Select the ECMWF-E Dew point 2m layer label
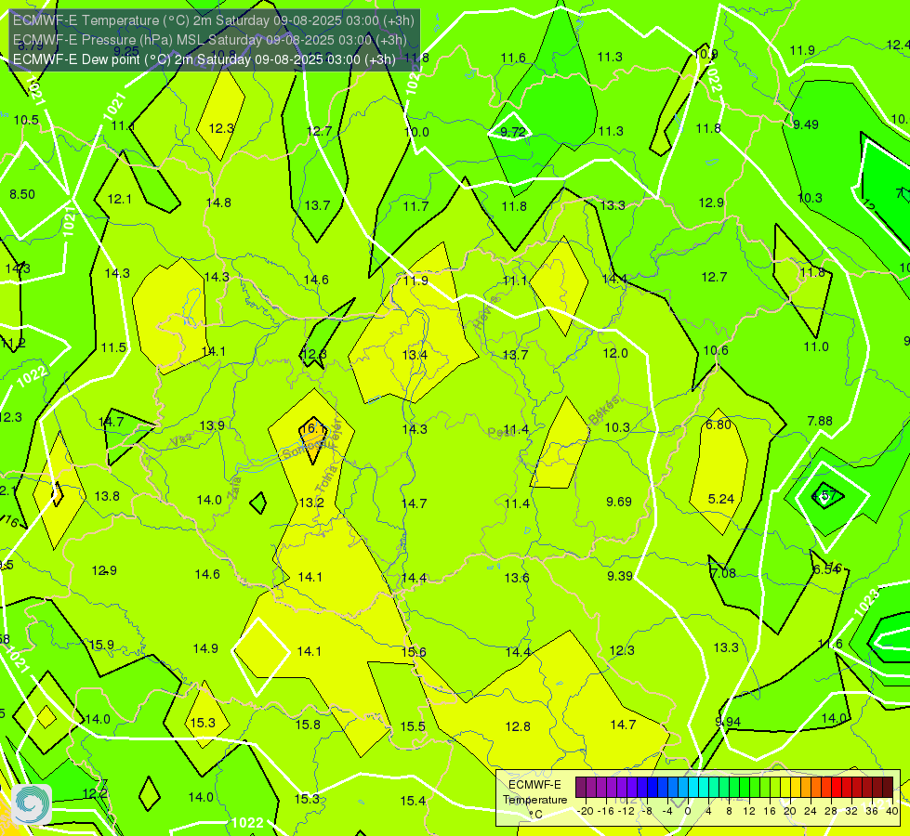 coord(204,59)
